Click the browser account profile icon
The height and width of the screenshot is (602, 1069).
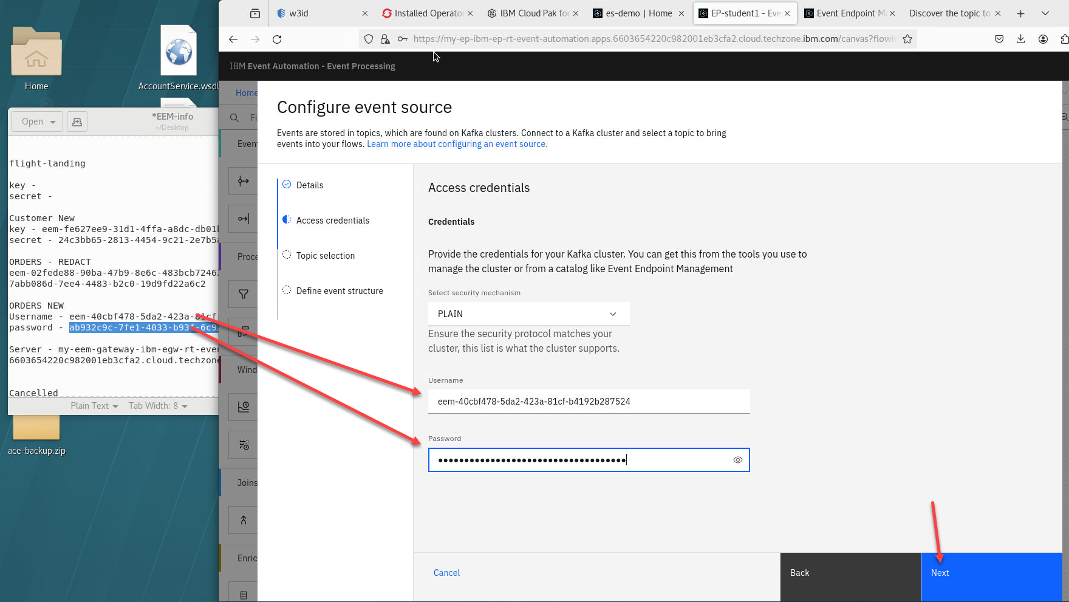pos(1043,39)
